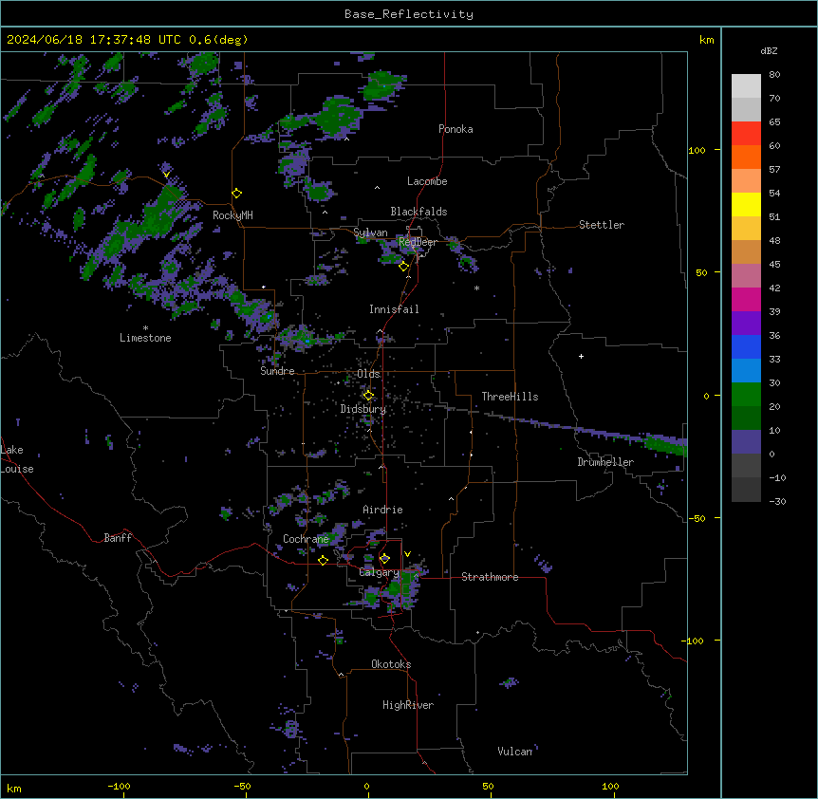Click the Stettler label

tap(602, 225)
